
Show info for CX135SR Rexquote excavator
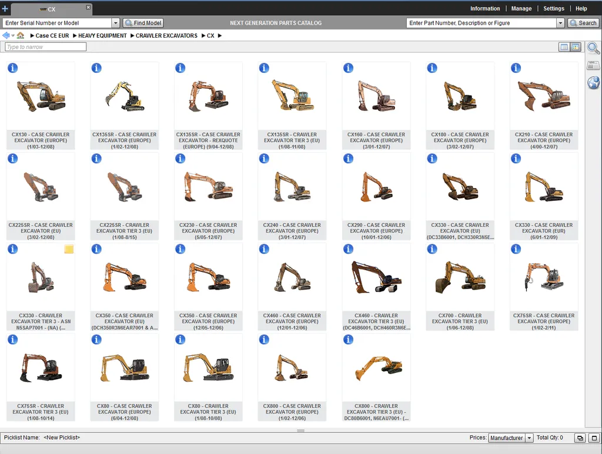coord(180,68)
